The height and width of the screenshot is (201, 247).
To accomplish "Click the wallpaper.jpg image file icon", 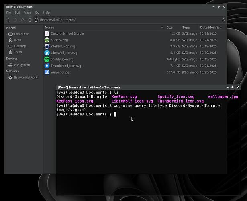I will click(x=47, y=72).
